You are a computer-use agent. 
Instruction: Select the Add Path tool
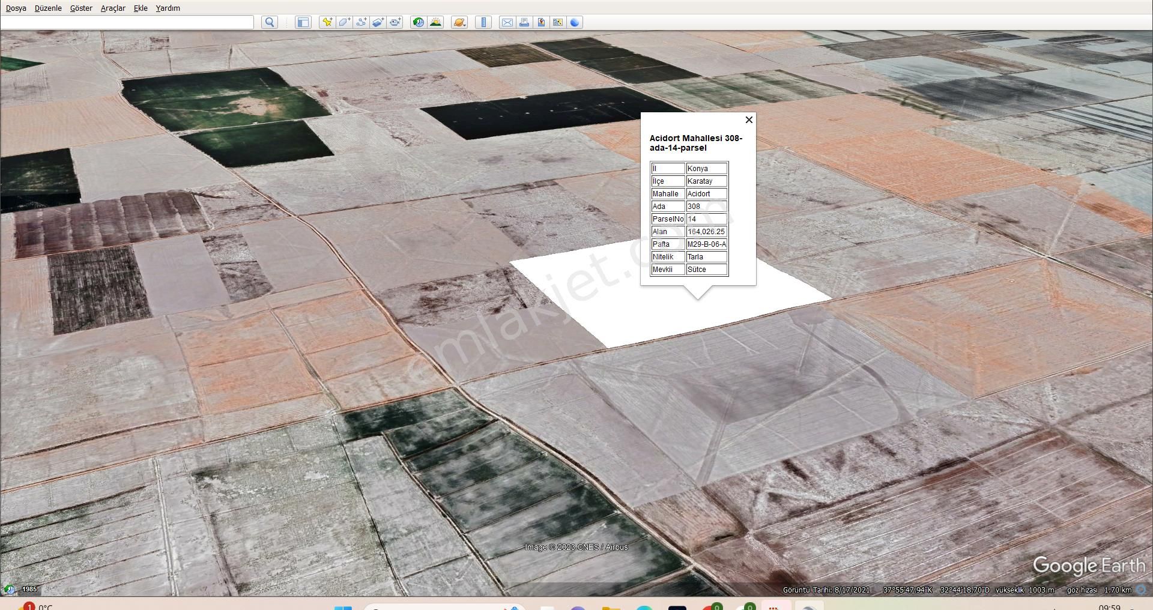point(361,22)
